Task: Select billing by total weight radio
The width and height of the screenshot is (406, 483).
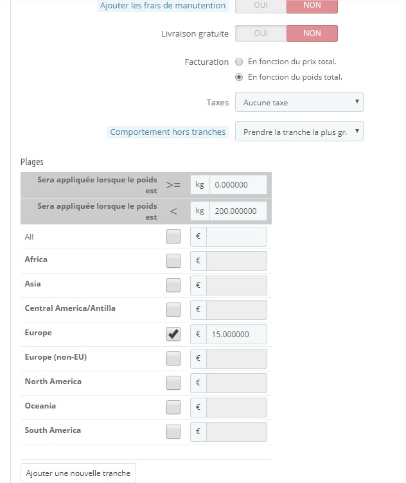Action: [x=239, y=77]
